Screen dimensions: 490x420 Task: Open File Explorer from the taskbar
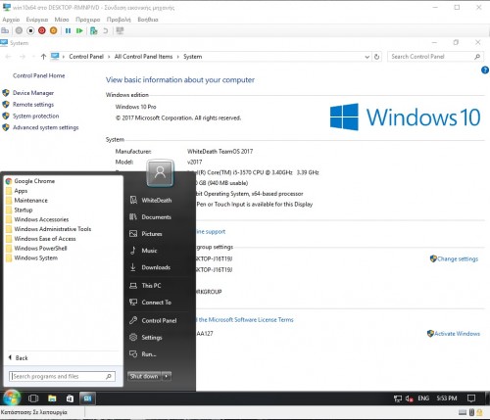(52, 398)
